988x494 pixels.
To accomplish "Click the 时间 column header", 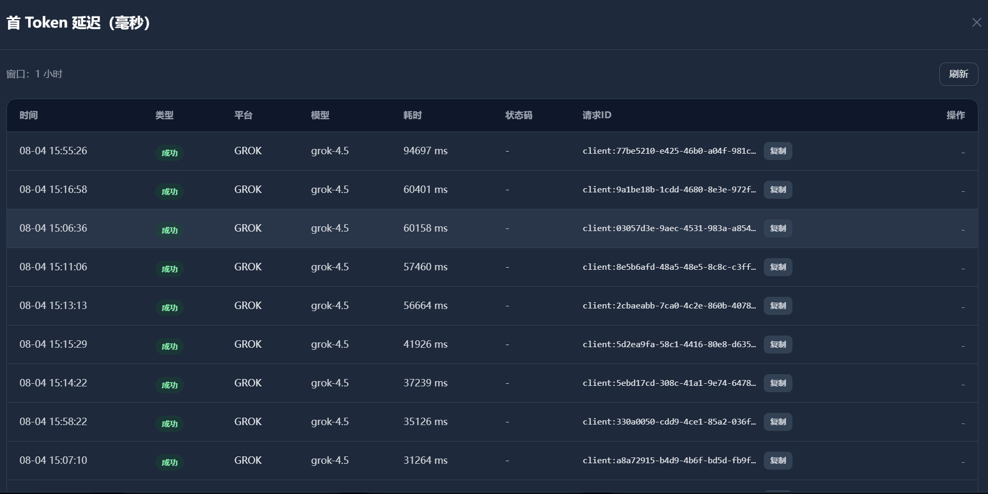I will (29, 115).
